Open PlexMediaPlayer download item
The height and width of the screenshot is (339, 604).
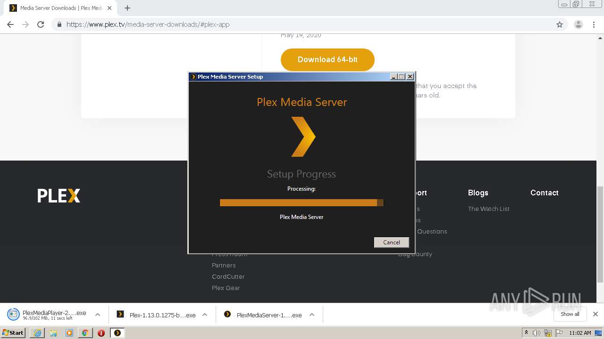(47, 315)
